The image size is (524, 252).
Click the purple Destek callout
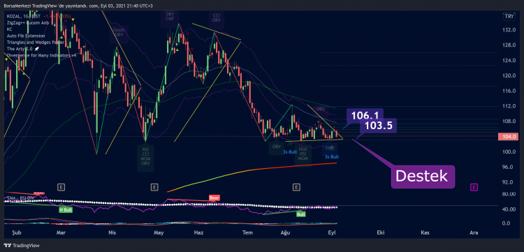pyautogui.click(x=423, y=177)
